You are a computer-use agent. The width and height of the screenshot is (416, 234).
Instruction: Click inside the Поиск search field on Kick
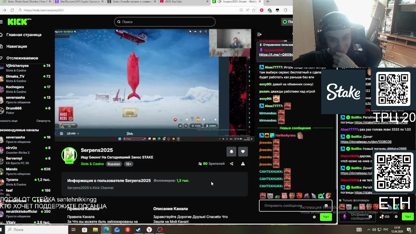click(x=165, y=22)
